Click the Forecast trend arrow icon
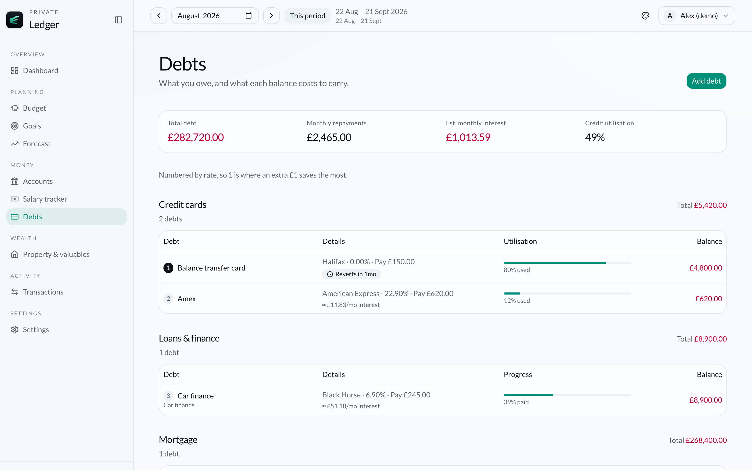 click(x=15, y=144)
